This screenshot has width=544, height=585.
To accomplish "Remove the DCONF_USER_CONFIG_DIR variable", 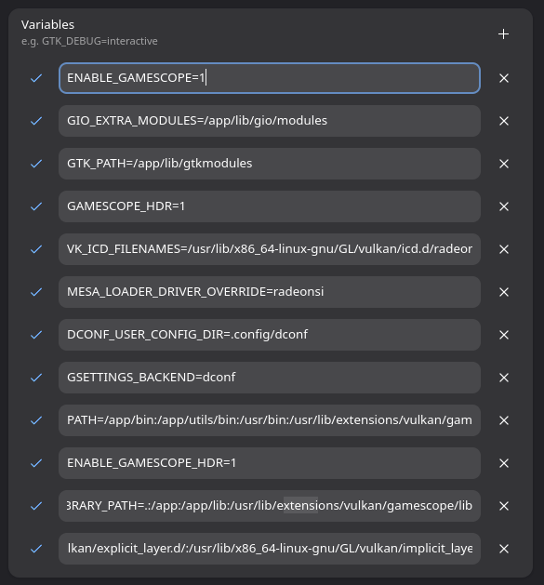I will (x=504, y=335).
